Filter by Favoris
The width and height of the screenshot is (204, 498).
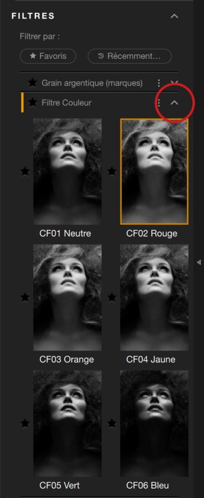click(48, 56)
